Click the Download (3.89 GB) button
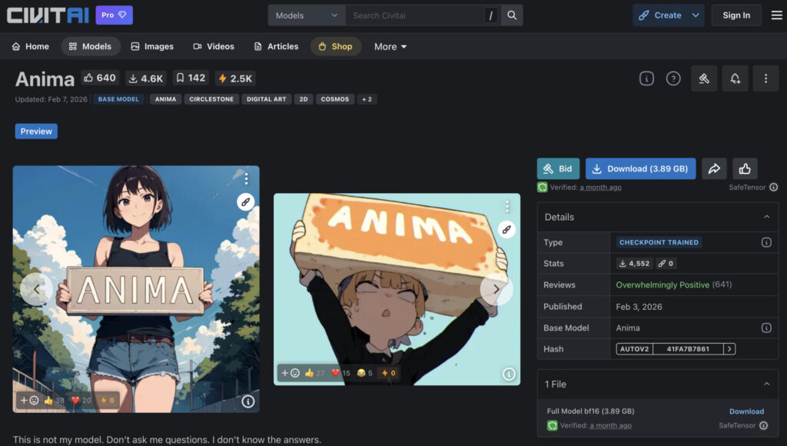 640,169
